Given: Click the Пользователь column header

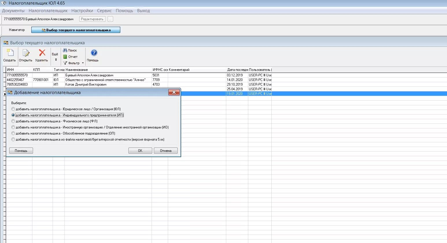Looking at the screenshot, I should (260, 70).
